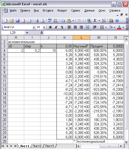Screen dimensions: 129x149
Task: Apply the red Font Color A
Action: 119,27
